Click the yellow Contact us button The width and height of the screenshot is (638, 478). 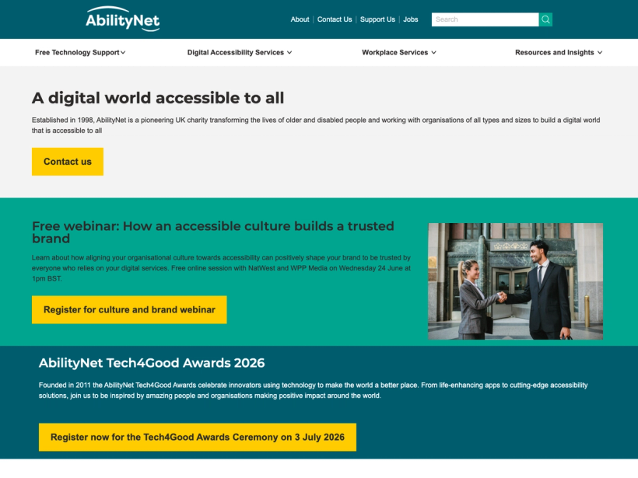point(68,162)
